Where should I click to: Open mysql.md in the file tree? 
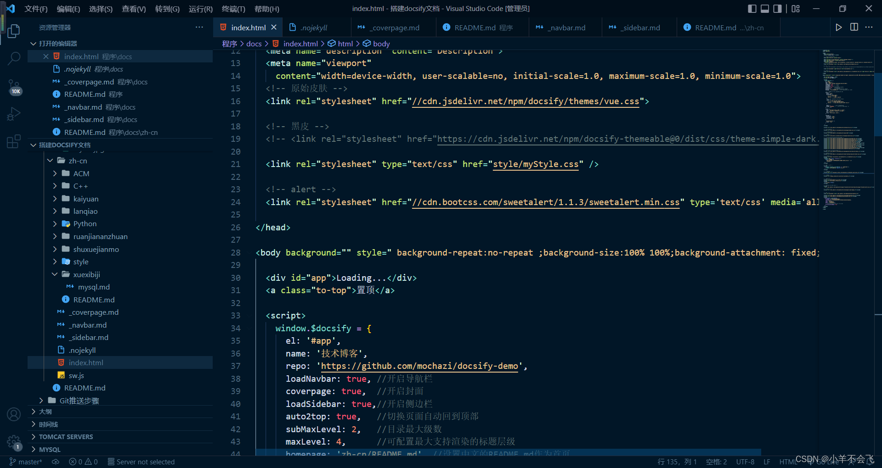[94, 287]
